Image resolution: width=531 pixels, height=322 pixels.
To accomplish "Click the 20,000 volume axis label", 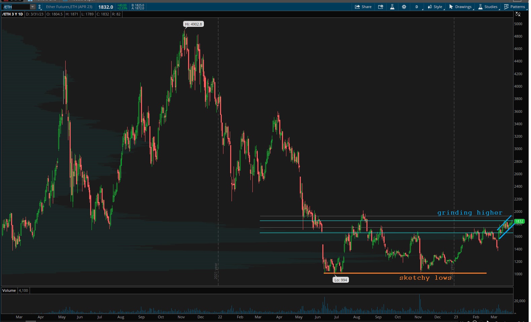I will pos(520,301).
